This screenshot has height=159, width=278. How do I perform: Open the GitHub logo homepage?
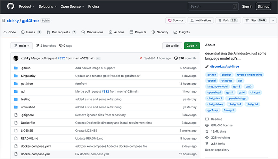(10, 6)
